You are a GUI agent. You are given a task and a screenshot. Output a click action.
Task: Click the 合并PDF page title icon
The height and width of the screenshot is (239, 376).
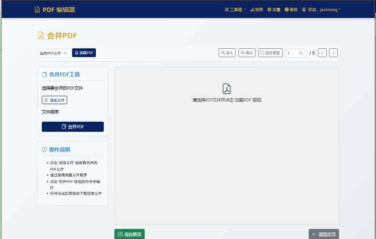(41, 36)
